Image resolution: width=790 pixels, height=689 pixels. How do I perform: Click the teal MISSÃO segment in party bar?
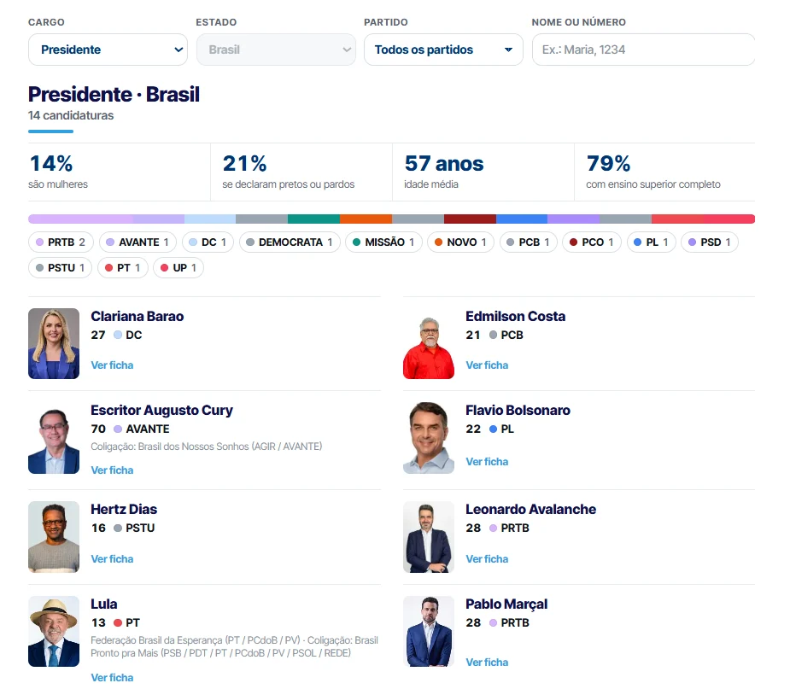point(313,219)
